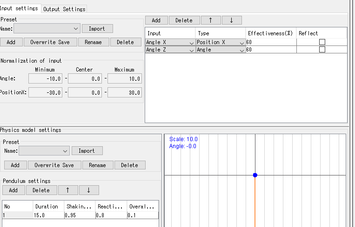355x227 pixels.
Task: Click the Angle Maximum field 10.0
Action: (125, 78)
